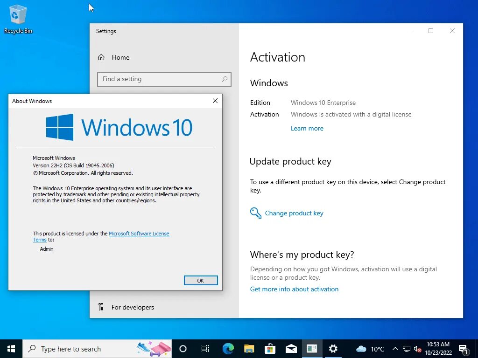Image resolution: width=478 pixels, height=358 pixels.
Task: Open the Mail app on taskbar
Action: coord(291,349)
